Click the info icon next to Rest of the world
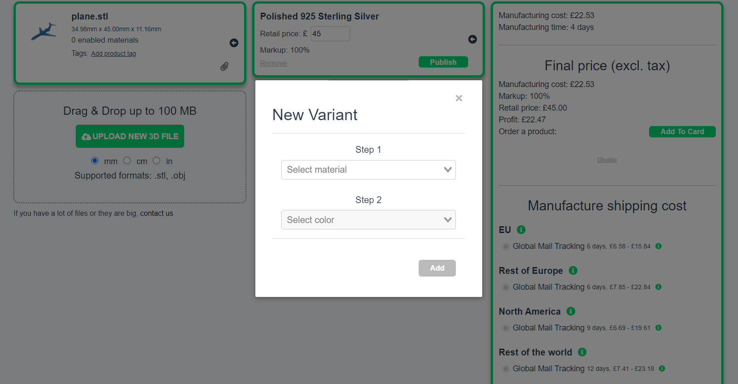This screenshot has height=384, width=738. click(x=582, y=352)
